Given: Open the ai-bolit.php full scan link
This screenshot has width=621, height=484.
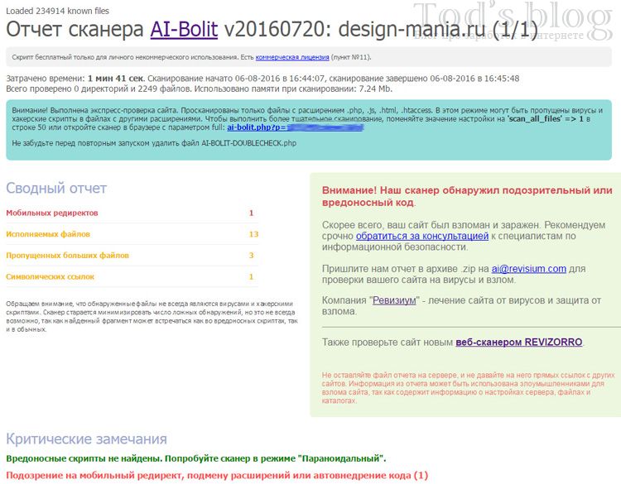Looking at the screenshot, I should pos(257,127).
